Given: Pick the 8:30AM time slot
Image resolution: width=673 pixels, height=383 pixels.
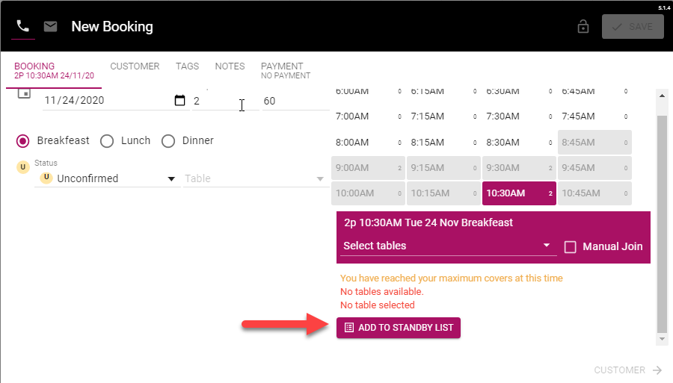Looking at the screenshot, I should pos(519,143).
